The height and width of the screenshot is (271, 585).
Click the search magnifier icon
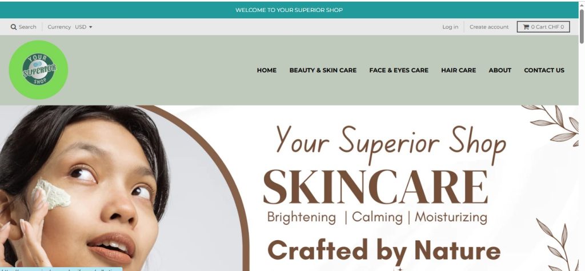click(14, 27)
